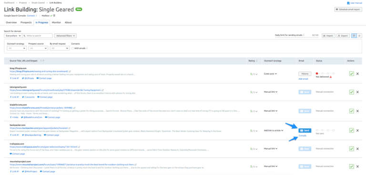
Task: Open external link icon for mountainproject.com URL
Action: click(x=135, y=165)
